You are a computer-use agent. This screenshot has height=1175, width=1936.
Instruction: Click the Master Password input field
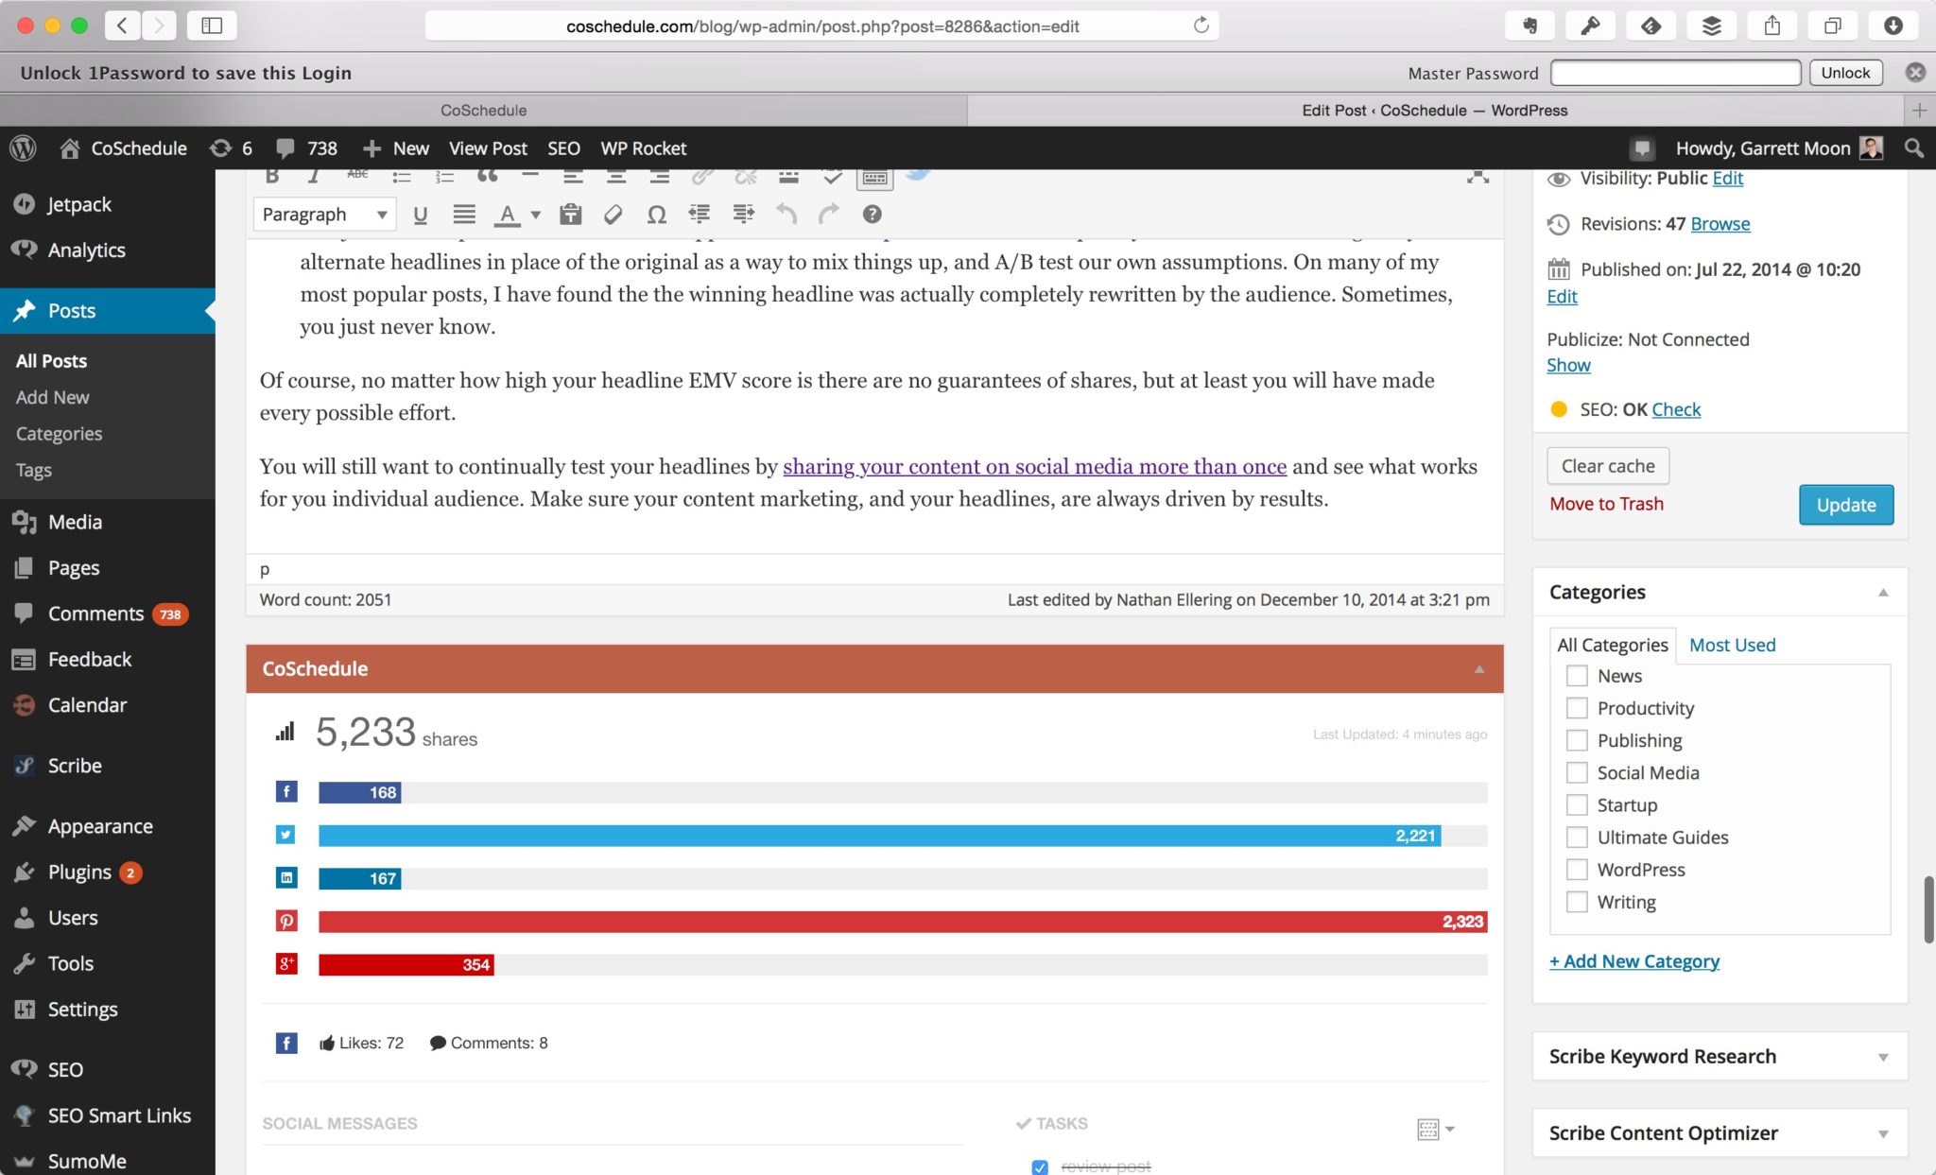pos(1675,73)
